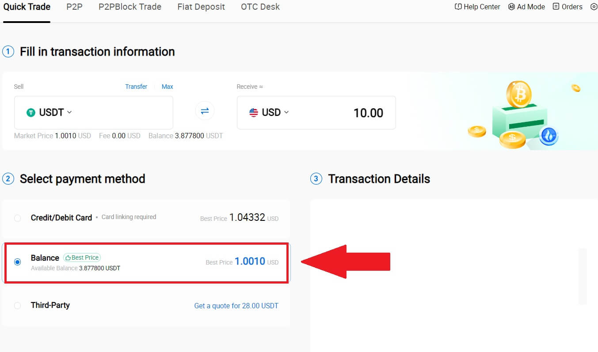Click Get a quote for 28.00 USDT
This screenshot has height=352, width=598.
point(236,306)
